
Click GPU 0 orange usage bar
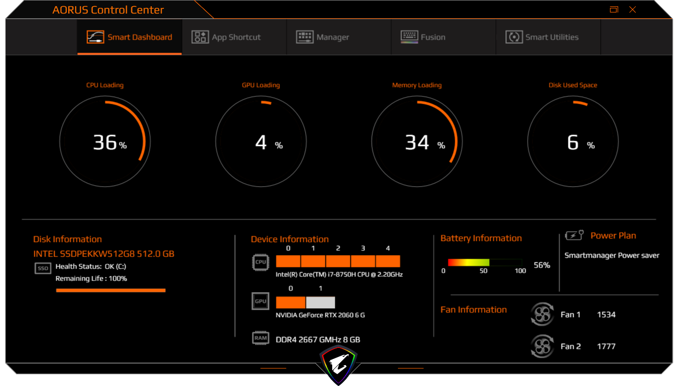click(x=290, y=302)
